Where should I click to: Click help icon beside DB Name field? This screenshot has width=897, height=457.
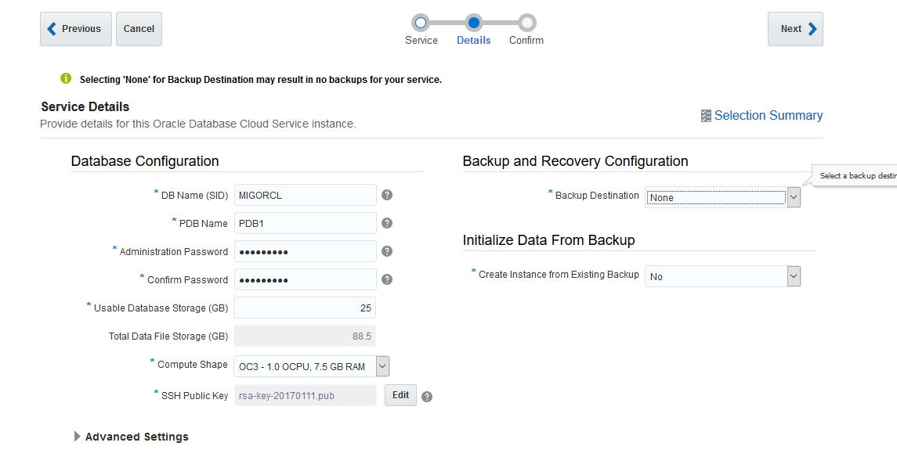tap(387, 196)
